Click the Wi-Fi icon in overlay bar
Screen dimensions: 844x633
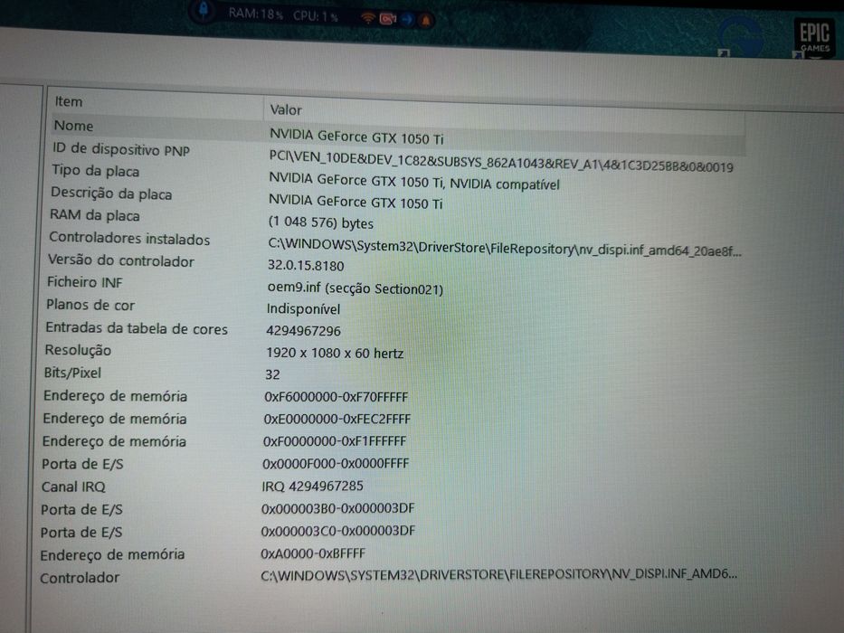[367, 19]
